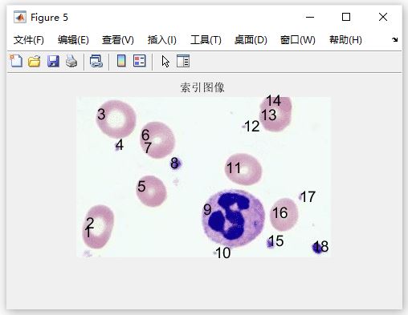
Task: Open the 桌面(D) menu
Action: coord(251,40)
